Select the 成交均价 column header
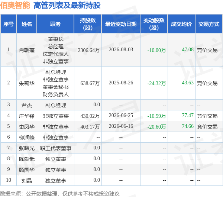Image resolution: width=223 pixels, height=197 pixels. 181,24
